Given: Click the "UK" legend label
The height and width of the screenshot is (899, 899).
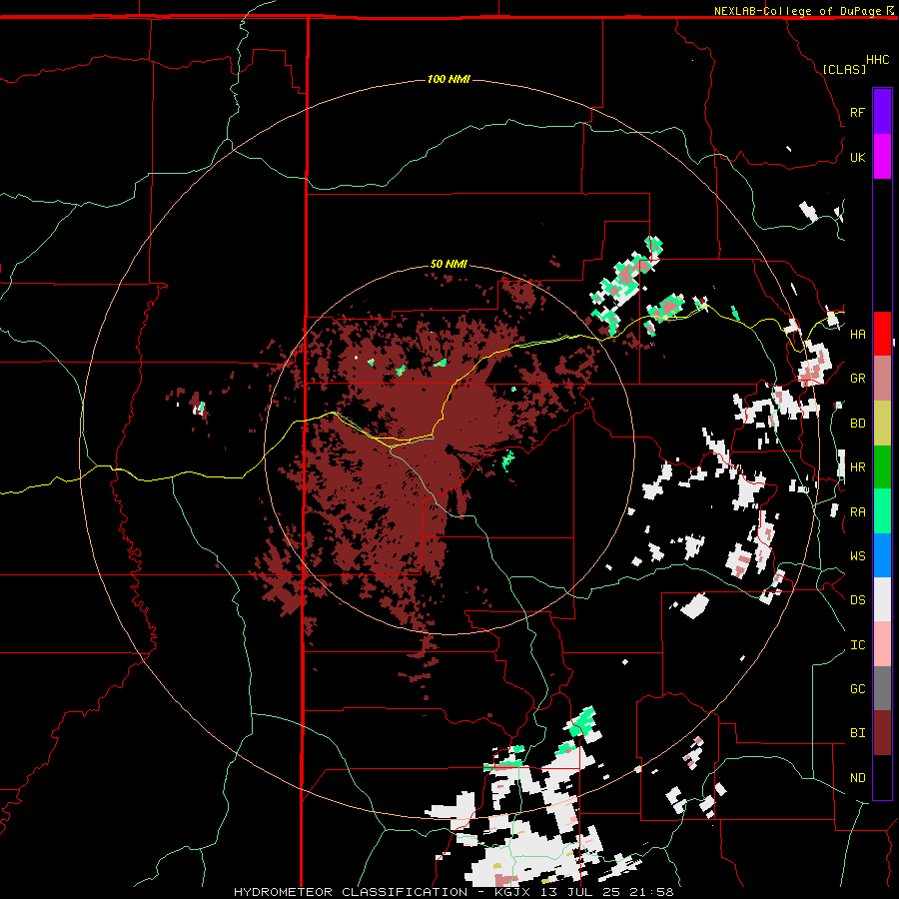Looking at the screenshot, I should pyautogui.click(x=857, y=157).
